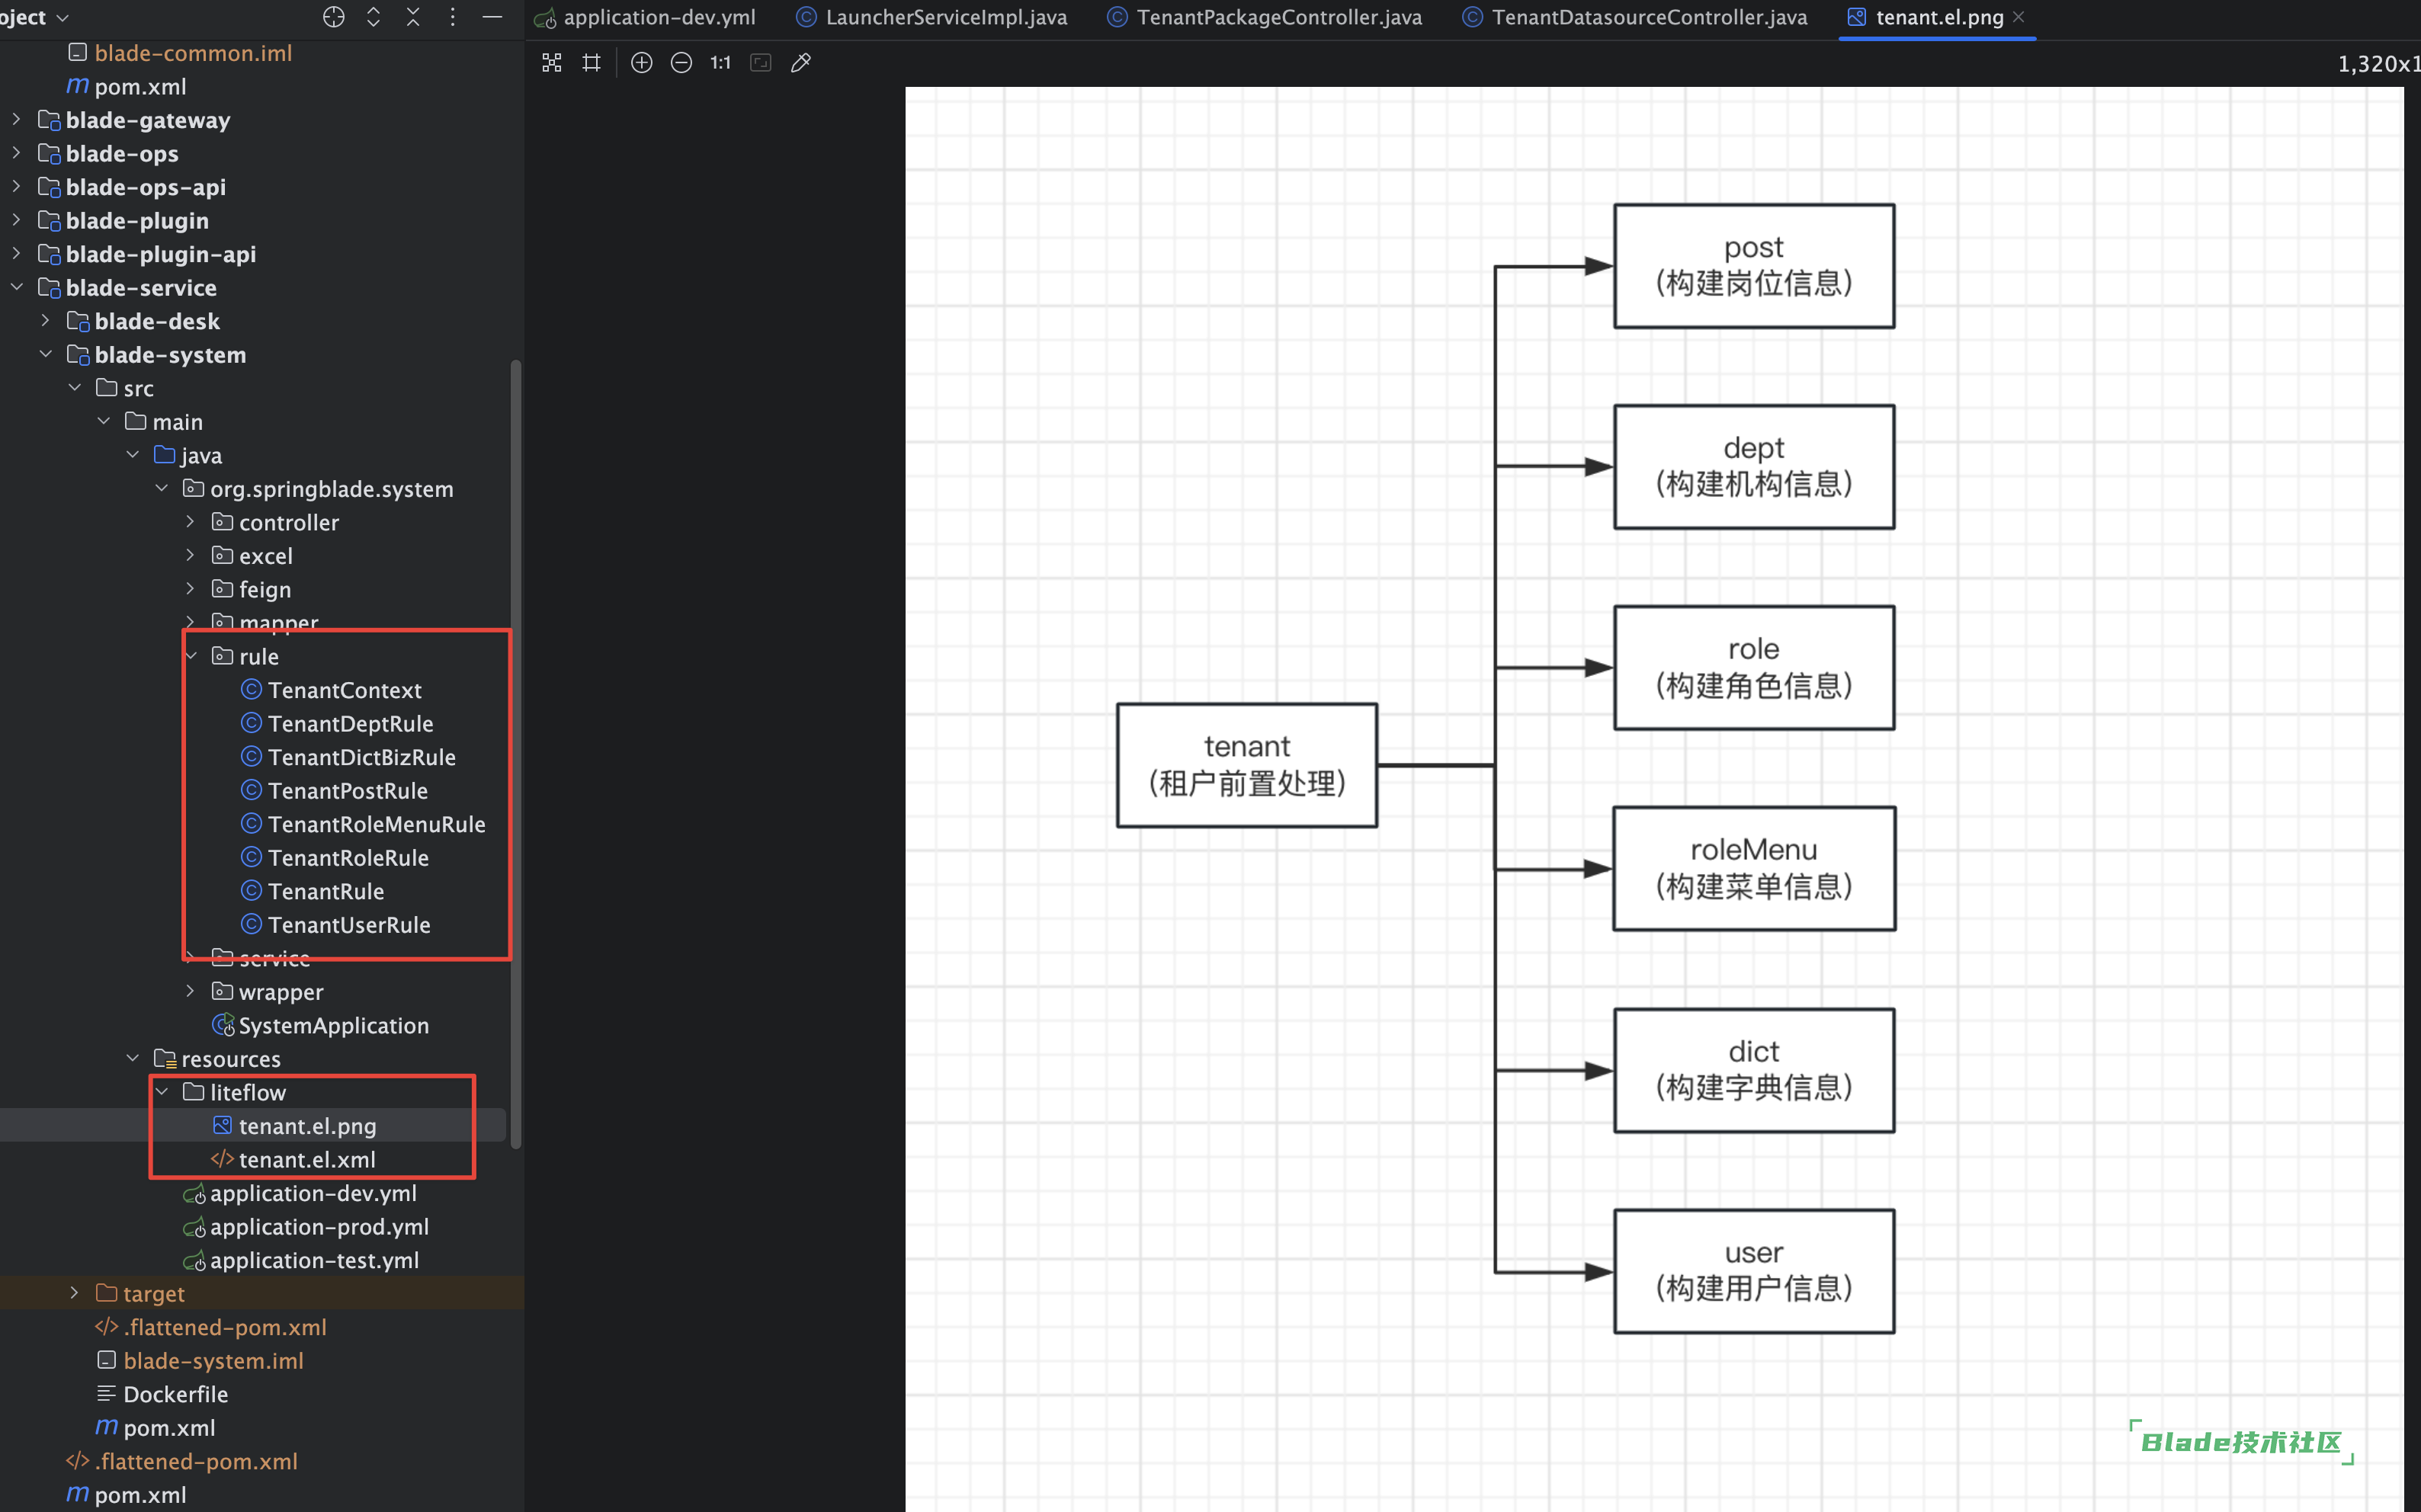Viewport: 2421px width, 1512px height.
Task: Open LauncherServiceImpl.java file tab
Action: tap(934, 19)
